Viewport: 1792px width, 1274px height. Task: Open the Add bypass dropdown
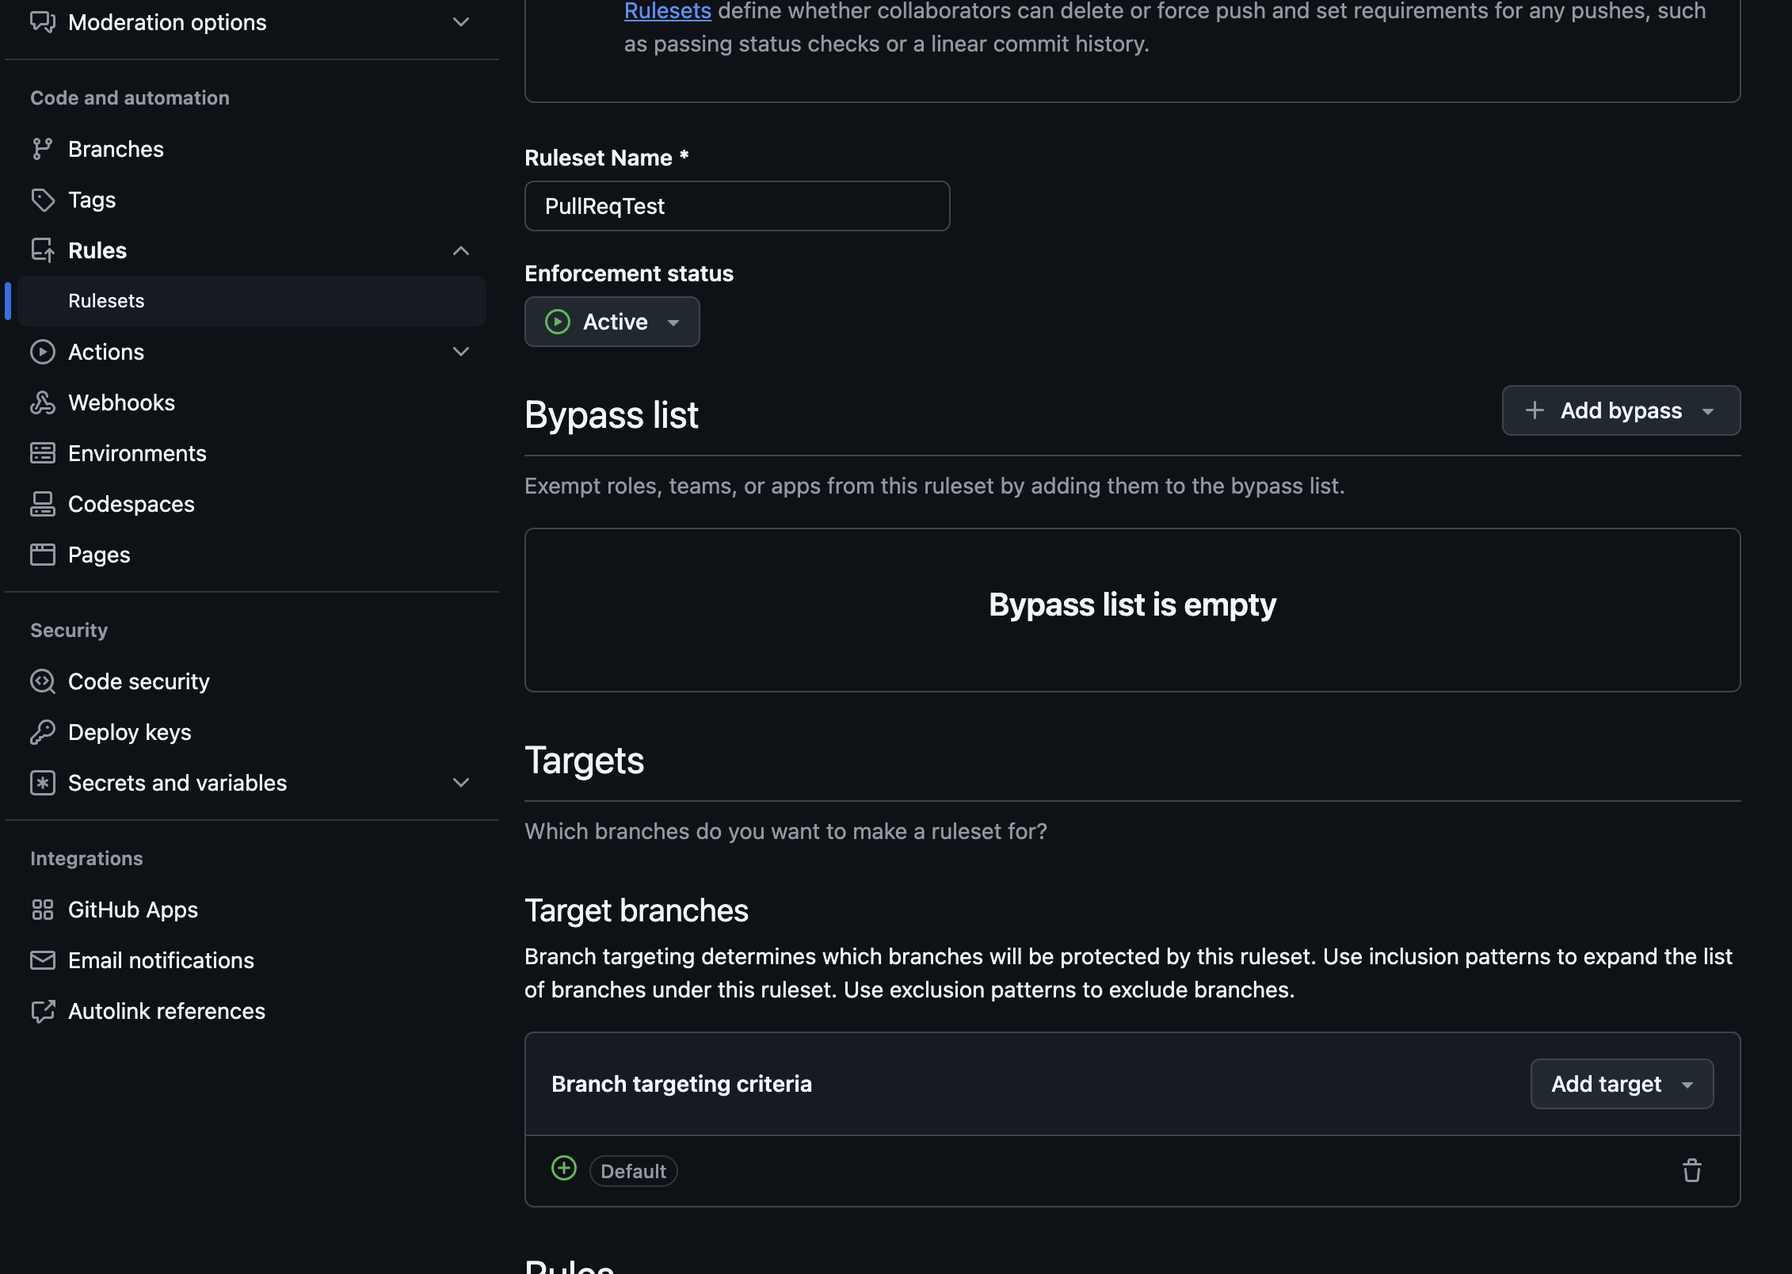click(x=1620, y=410)
